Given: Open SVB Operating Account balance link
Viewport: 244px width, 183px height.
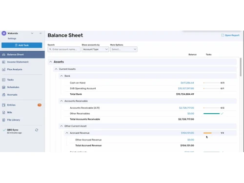Looking at the screenshot, I should [186, 88].
